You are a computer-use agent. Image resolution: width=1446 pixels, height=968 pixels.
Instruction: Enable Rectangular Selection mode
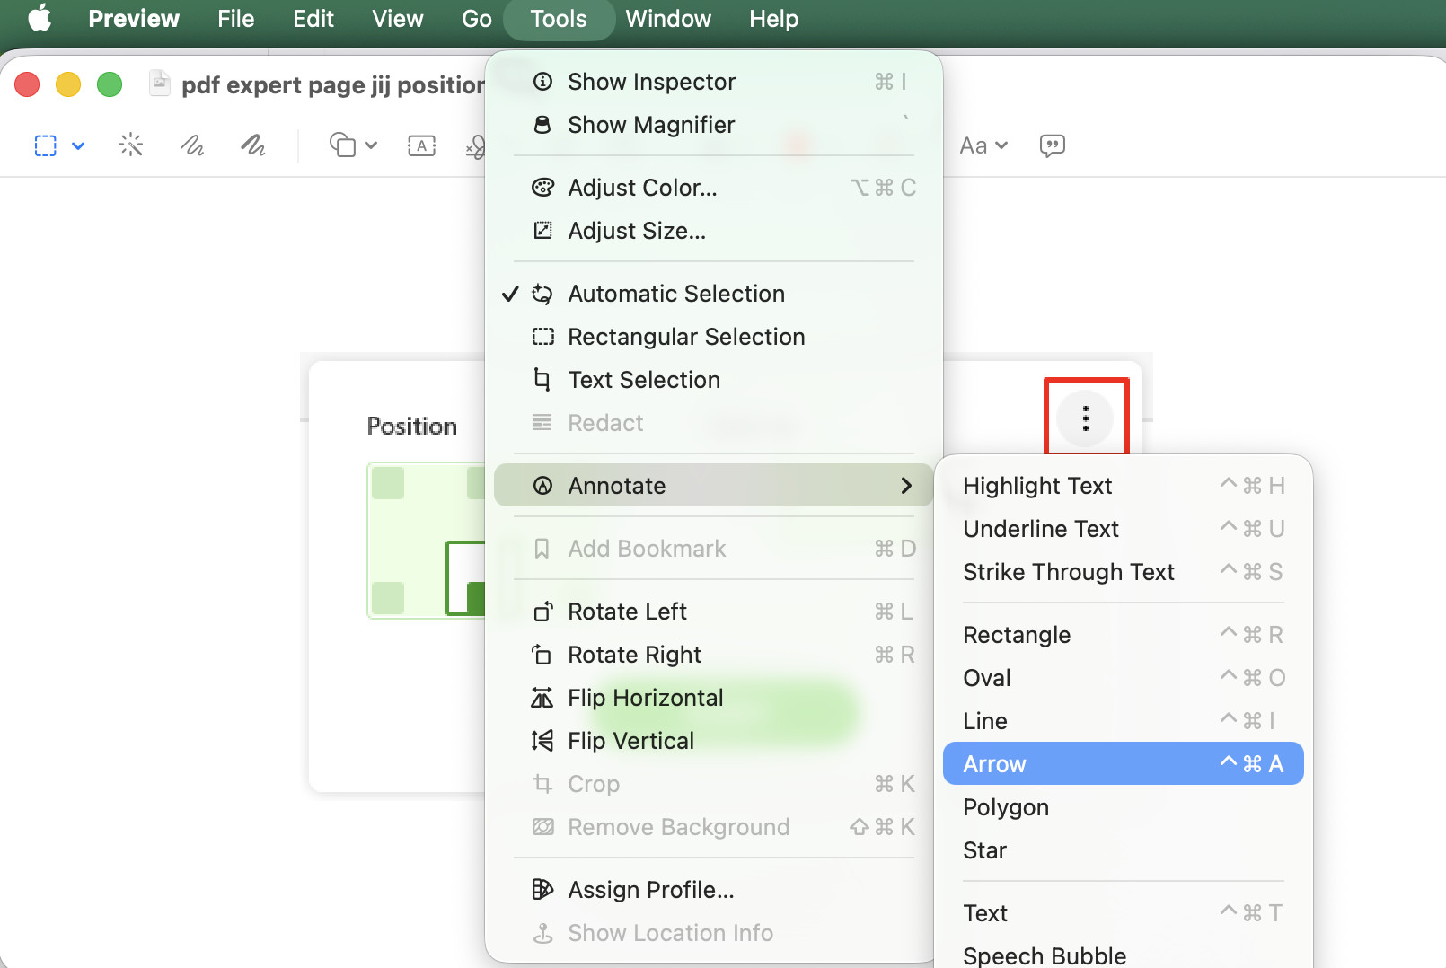[x=714, y=337]
